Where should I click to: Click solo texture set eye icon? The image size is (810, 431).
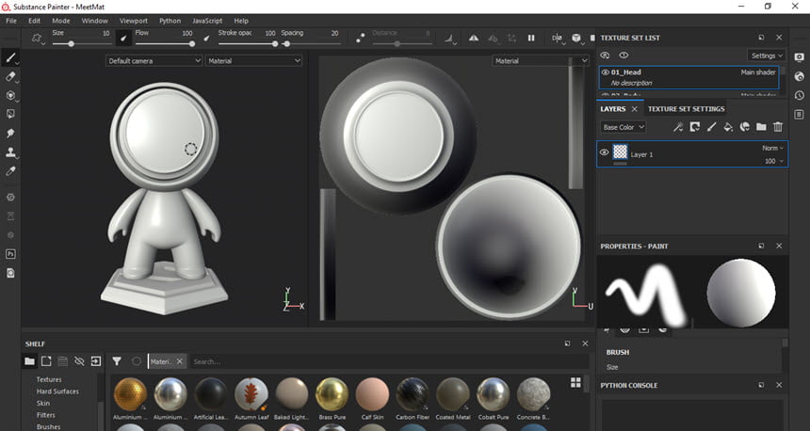click(x=624, y=56)
